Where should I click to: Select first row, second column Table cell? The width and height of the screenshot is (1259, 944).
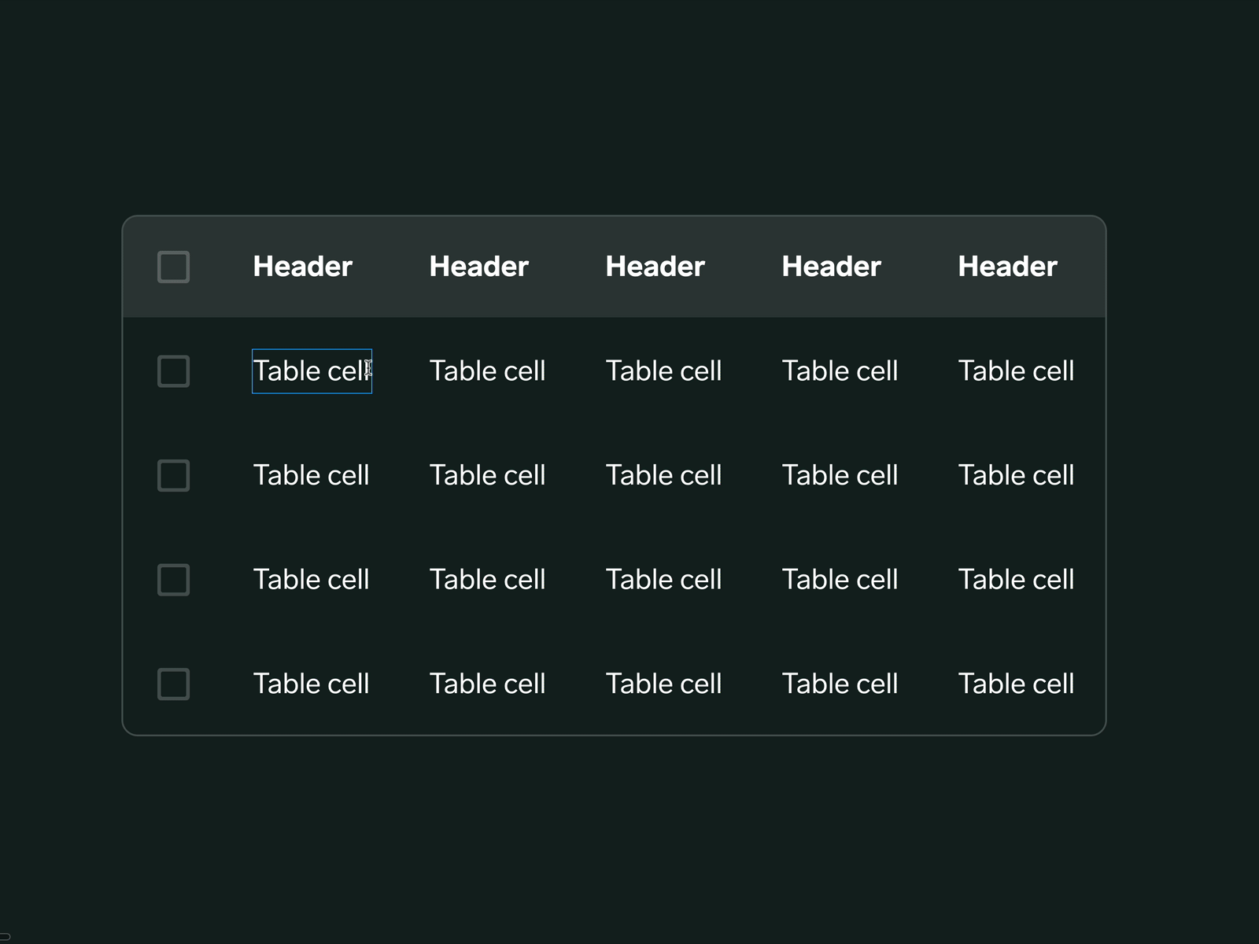(487, 371)
